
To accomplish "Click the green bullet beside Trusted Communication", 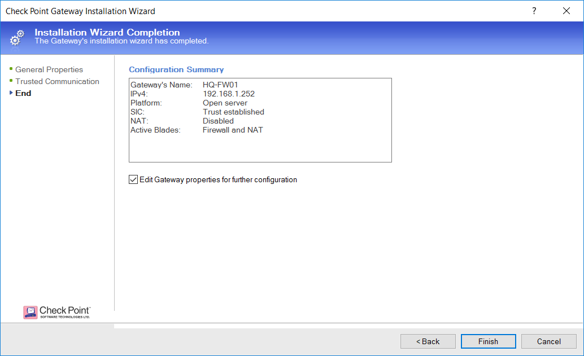I will coord(11,80).
